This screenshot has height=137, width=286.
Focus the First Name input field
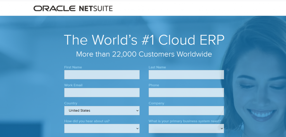102,75
